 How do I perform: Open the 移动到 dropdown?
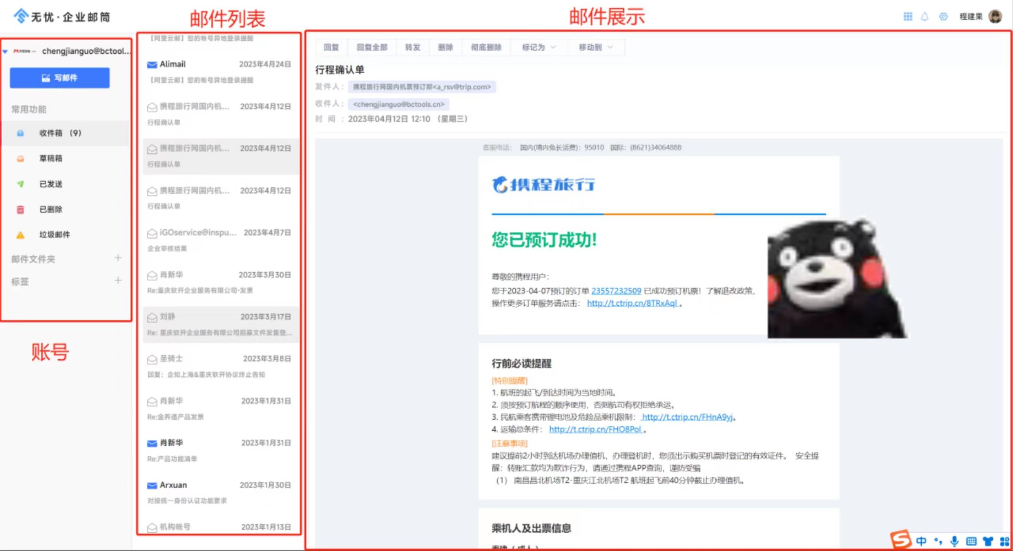596,47
